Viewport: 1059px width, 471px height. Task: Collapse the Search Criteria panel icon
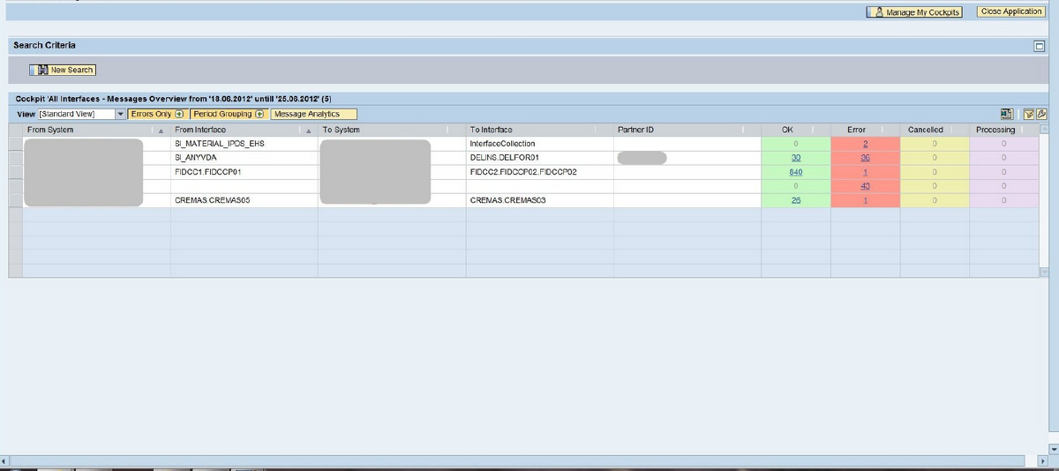pos(1039,46)
